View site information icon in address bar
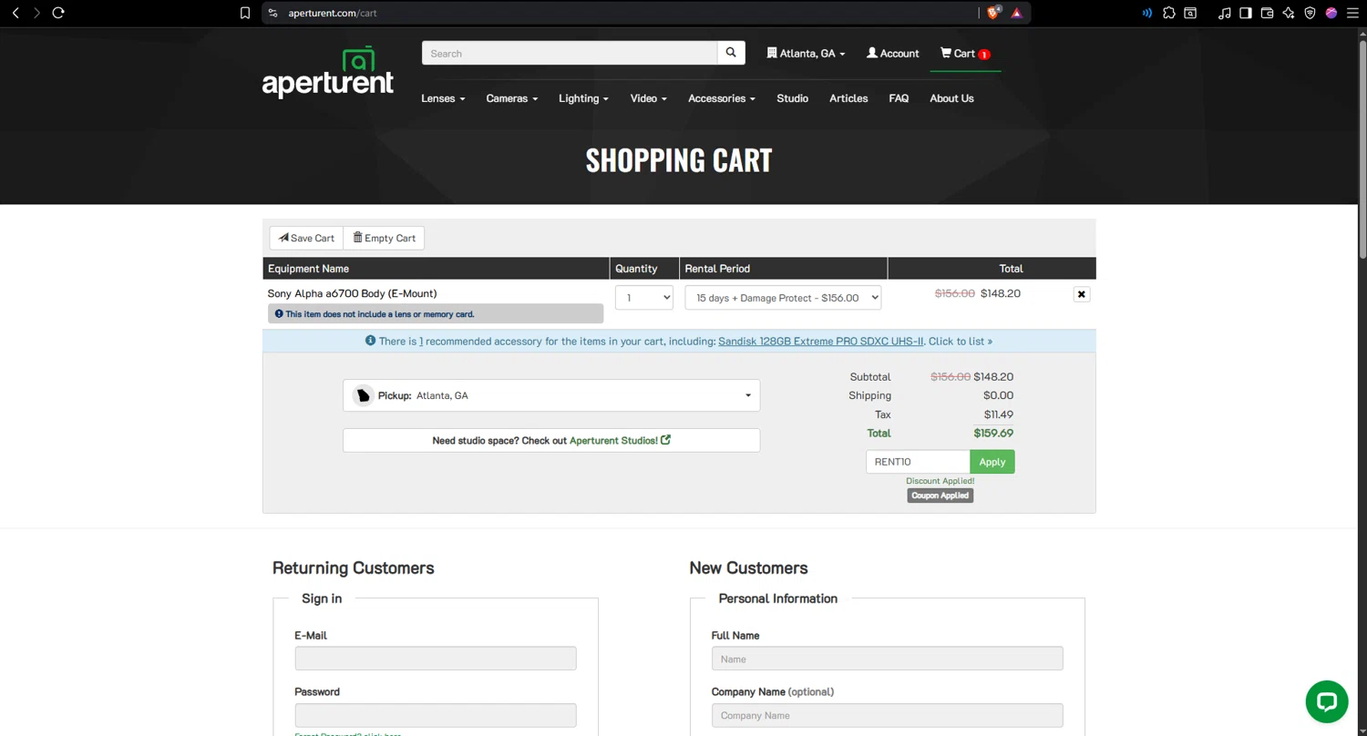Viewport: 1367px width, 736px height. (272, 13)
